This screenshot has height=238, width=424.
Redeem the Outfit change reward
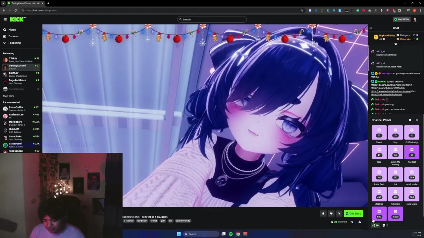click(412, 133)
